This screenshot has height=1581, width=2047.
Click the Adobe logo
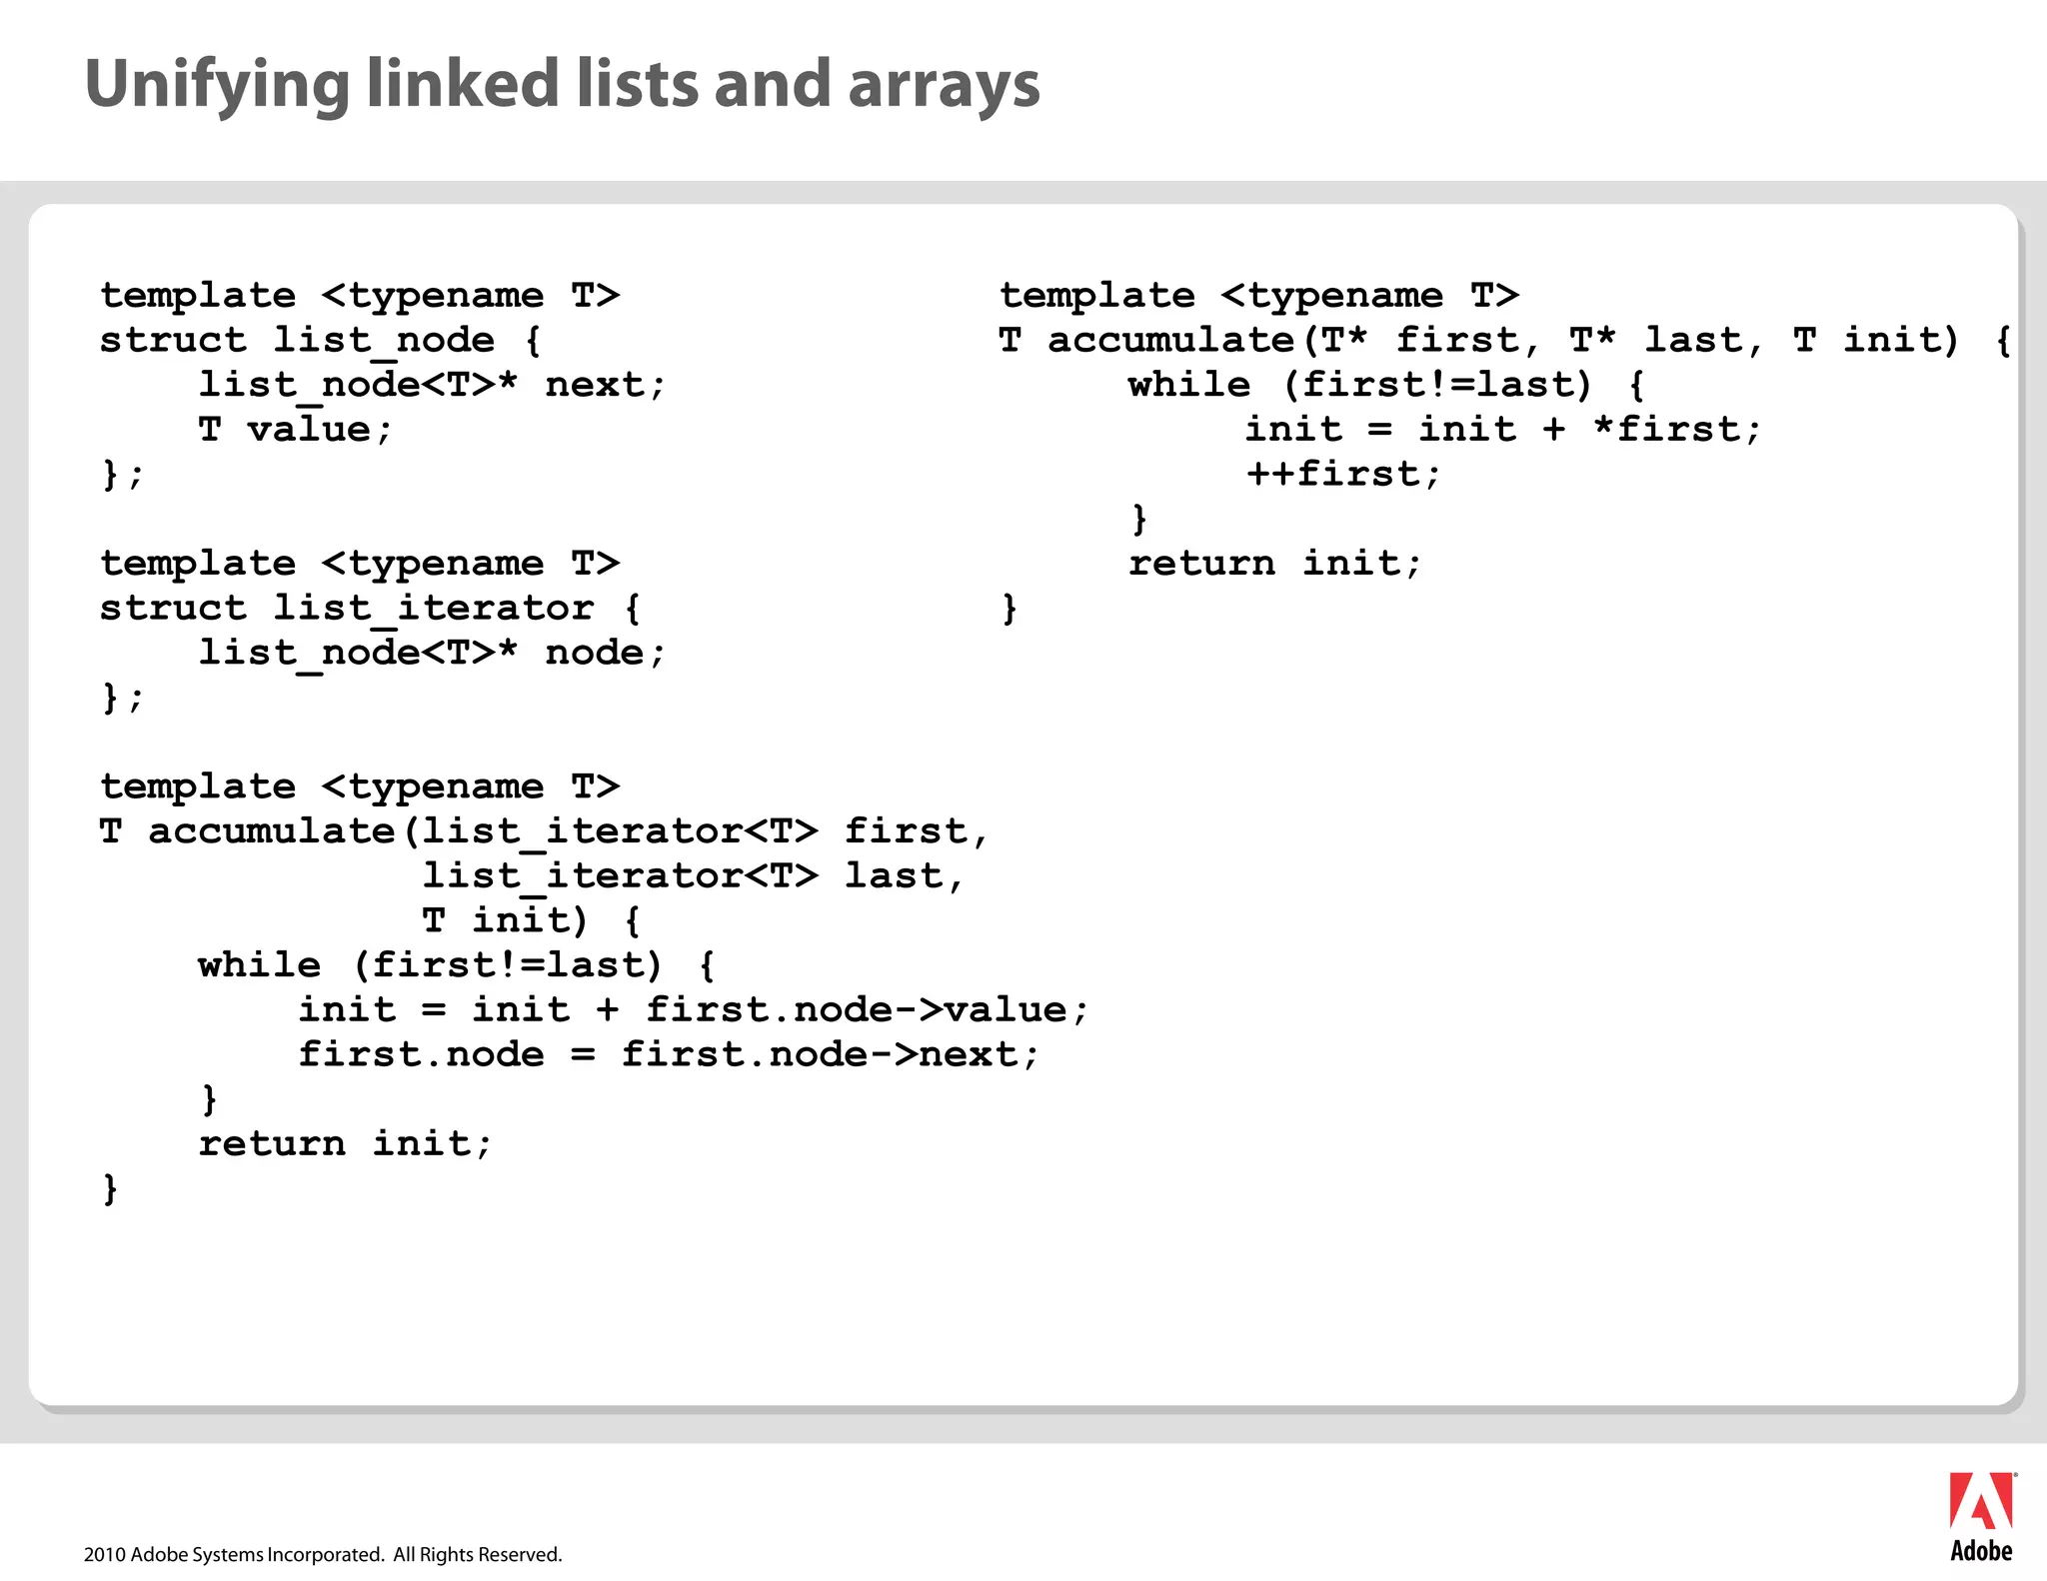tap(1982, 1516)
